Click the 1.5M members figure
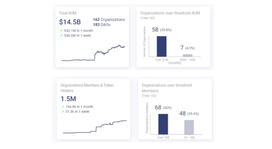This screenshot has width=272, height=149. click(x=68, y=99)
